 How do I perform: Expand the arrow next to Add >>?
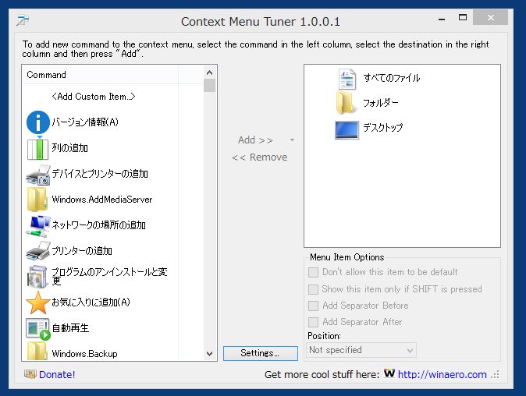[292, 140]
